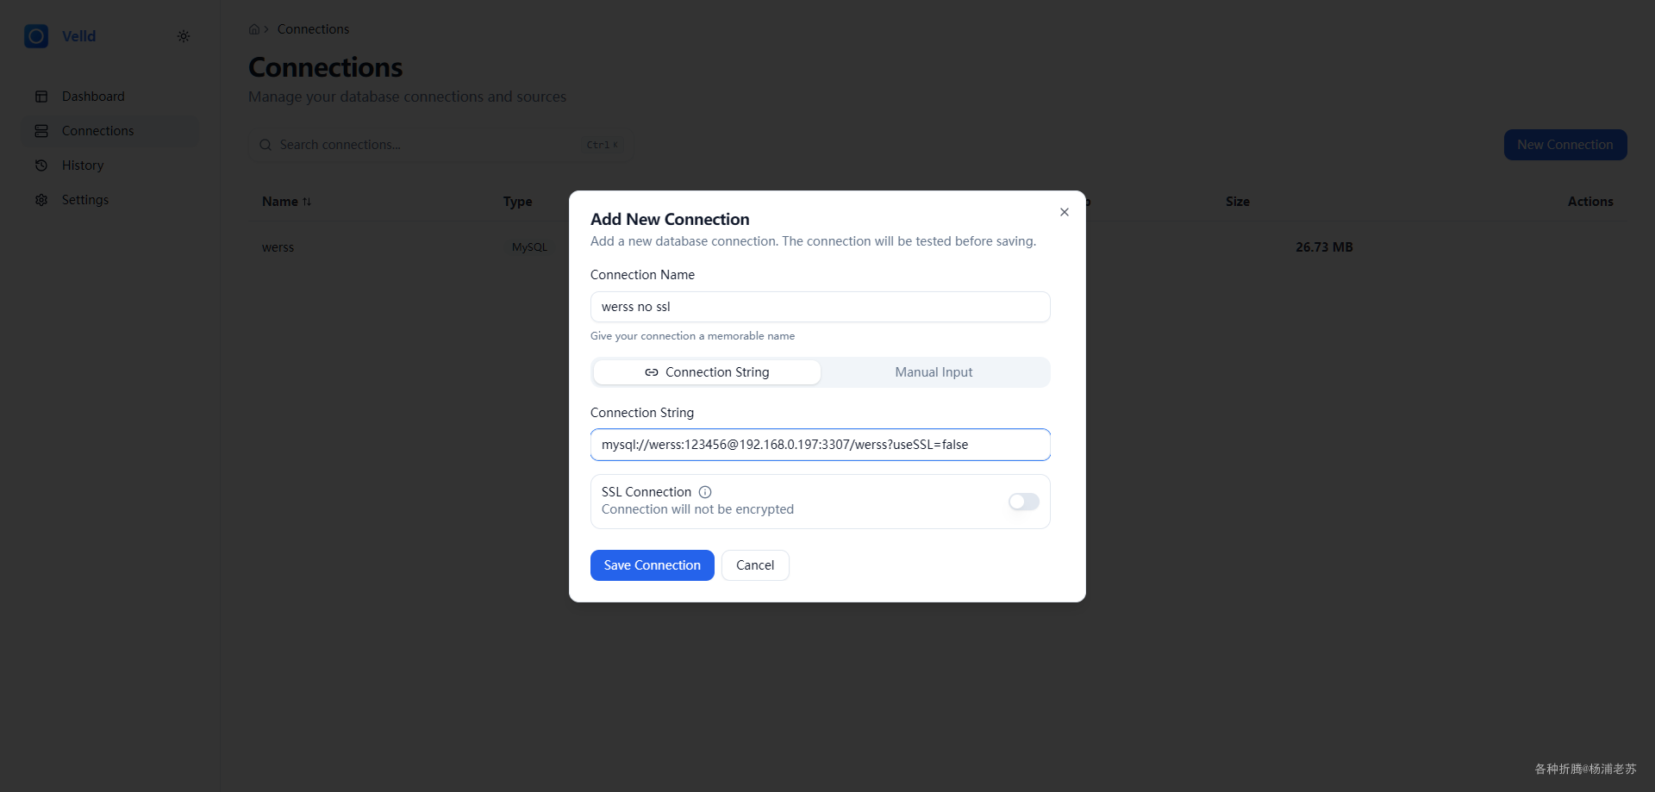Close the Add New Connection dialog
This screenshot has height=792, width=1655.
click(x=1065, y=212)
